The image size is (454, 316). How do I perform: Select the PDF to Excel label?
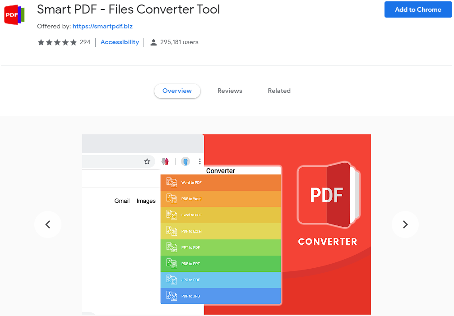(191, 231)
